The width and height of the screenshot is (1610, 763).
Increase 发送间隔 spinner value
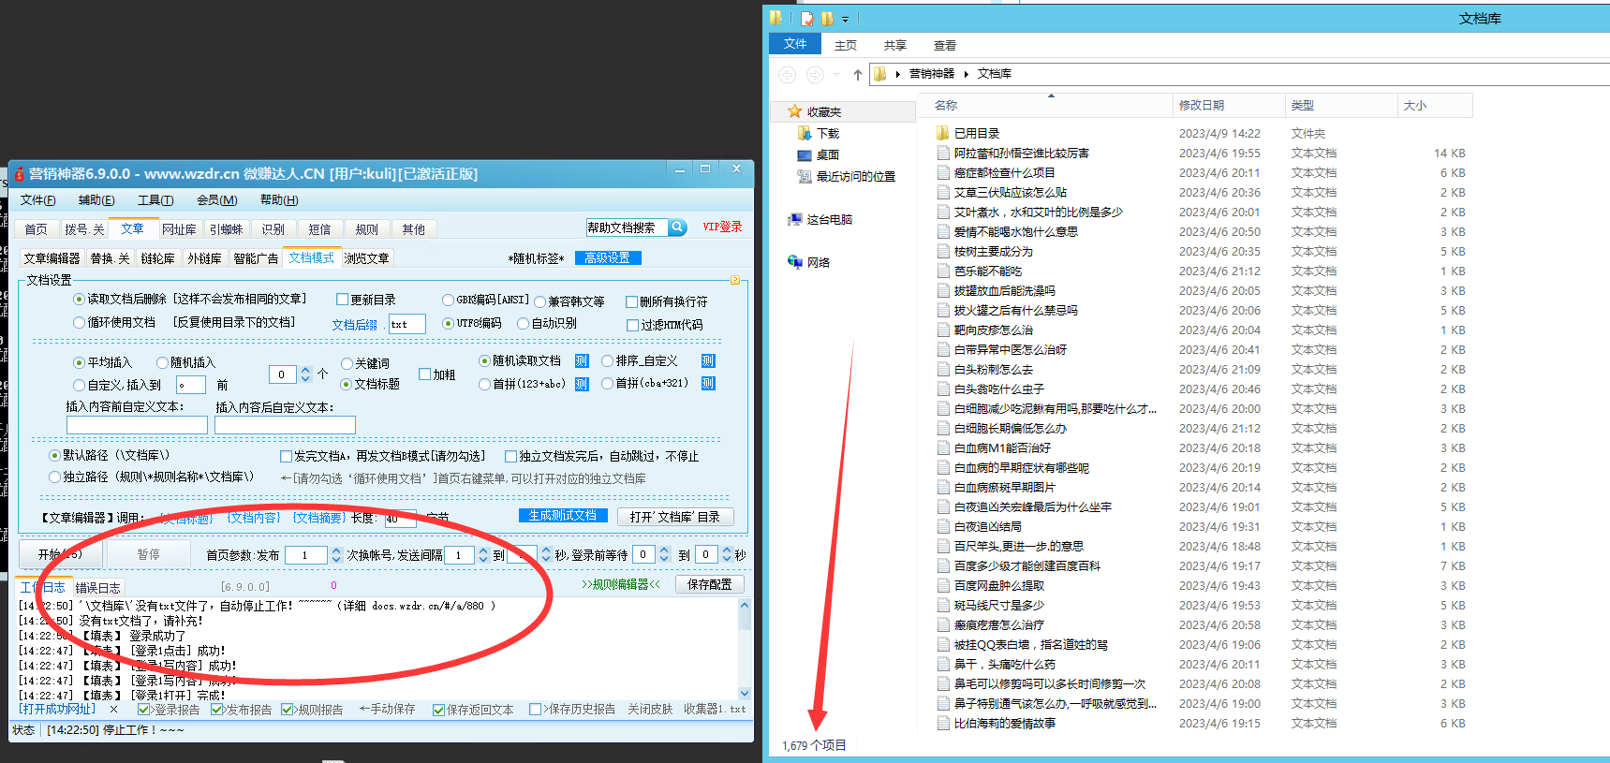pyautogui.click(x=483, y=551)
